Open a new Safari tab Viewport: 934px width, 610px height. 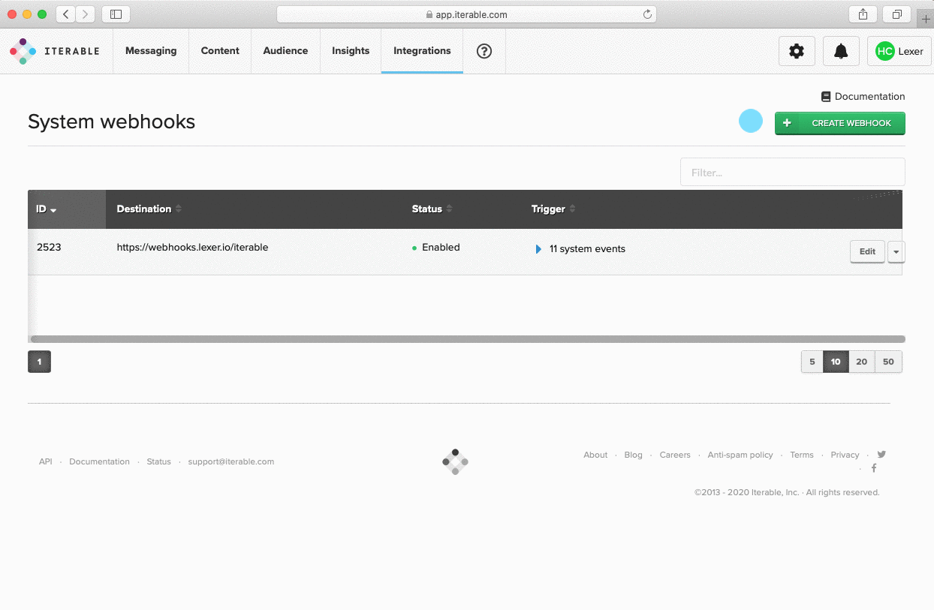[925, 19]
